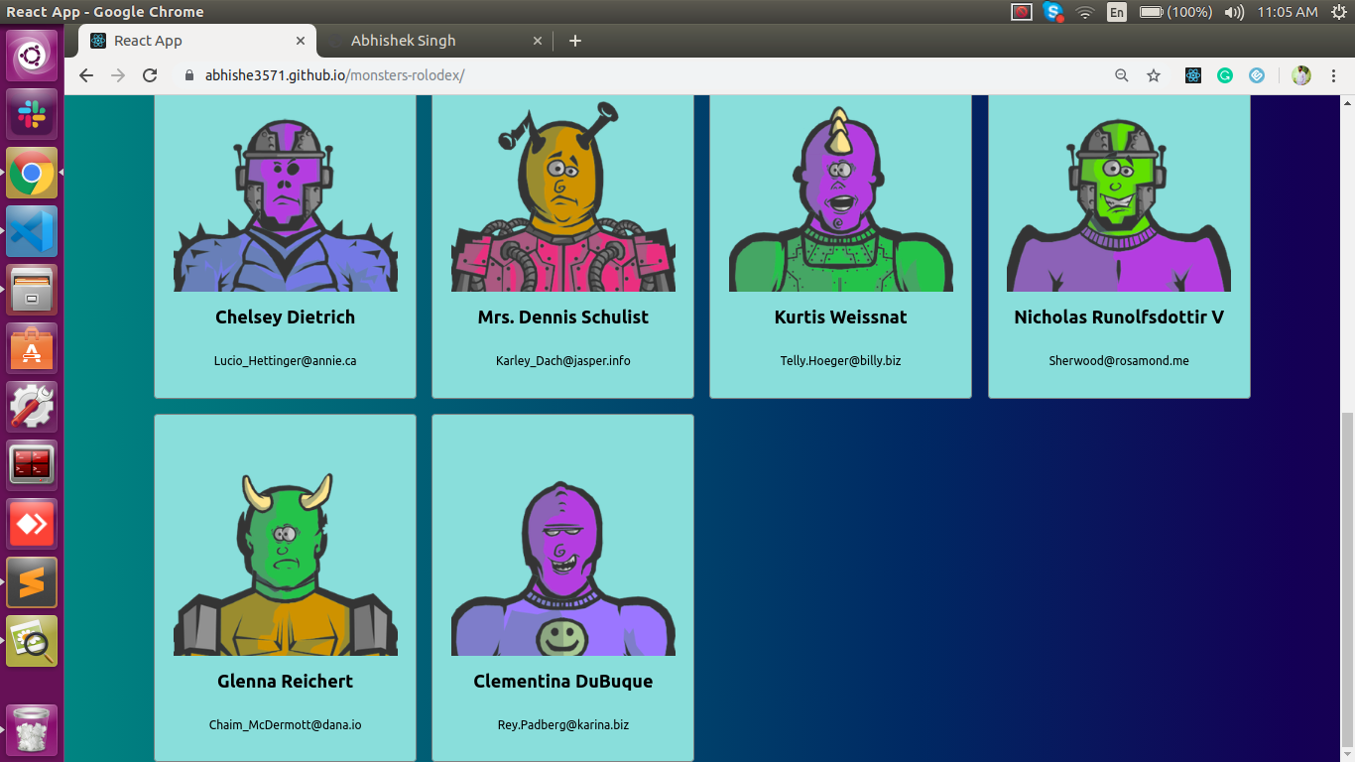Open the volume control in system tray
The width and height of the screenshot is (1355, 762).
[x=1234, y=12]
